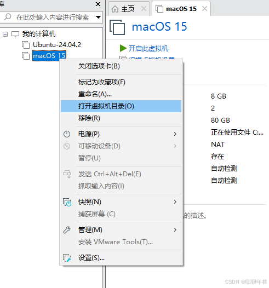Select Ubuntu-24.04.2 in the library tree

click(x=57, y=45)
